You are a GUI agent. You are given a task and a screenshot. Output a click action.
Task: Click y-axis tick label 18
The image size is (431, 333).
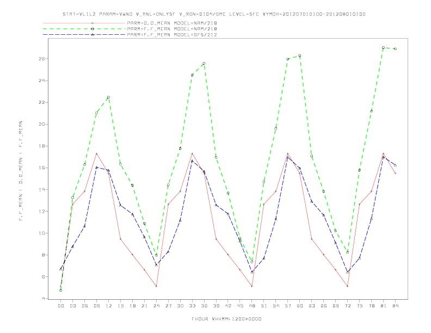pos(41,146)
